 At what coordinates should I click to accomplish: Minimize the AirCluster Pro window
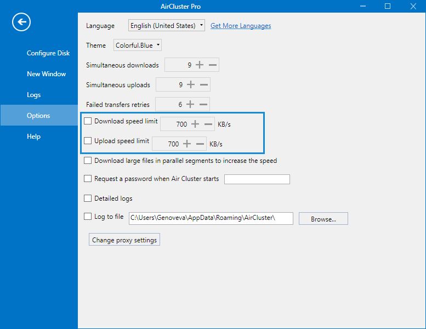363,6
